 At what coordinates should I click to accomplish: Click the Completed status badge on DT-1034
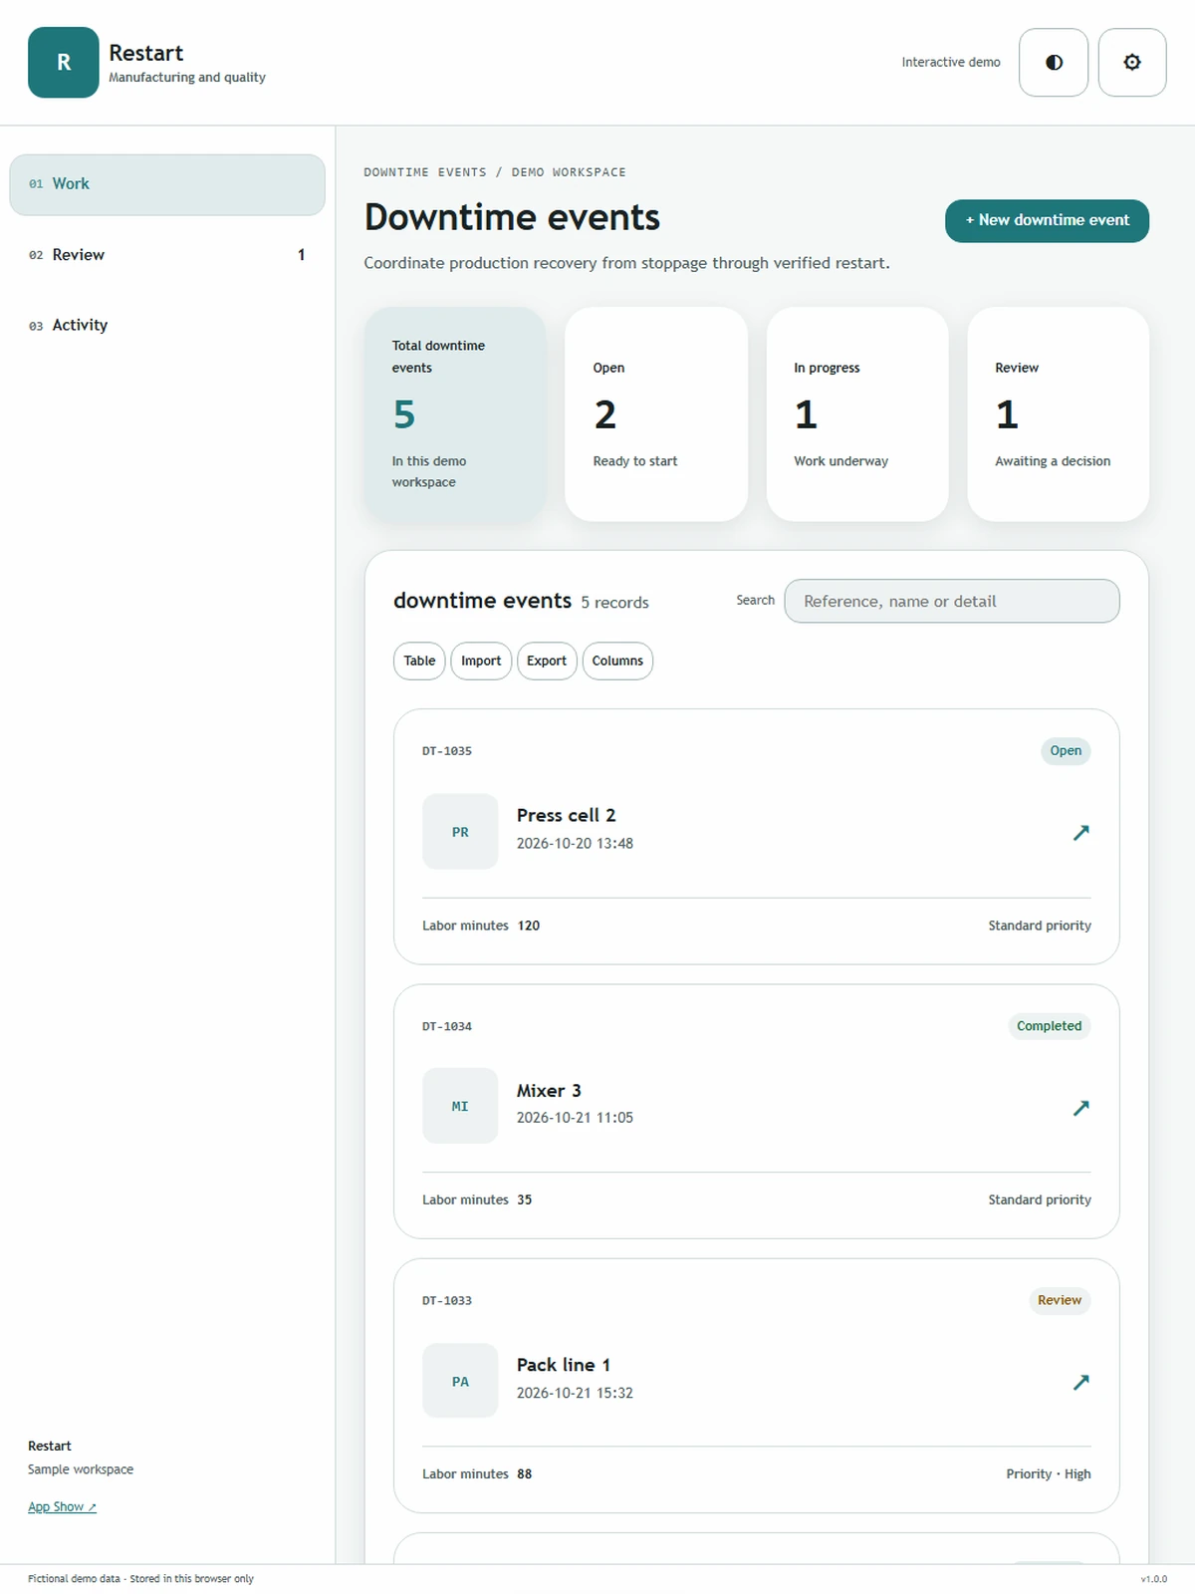coord(1049,1026)
